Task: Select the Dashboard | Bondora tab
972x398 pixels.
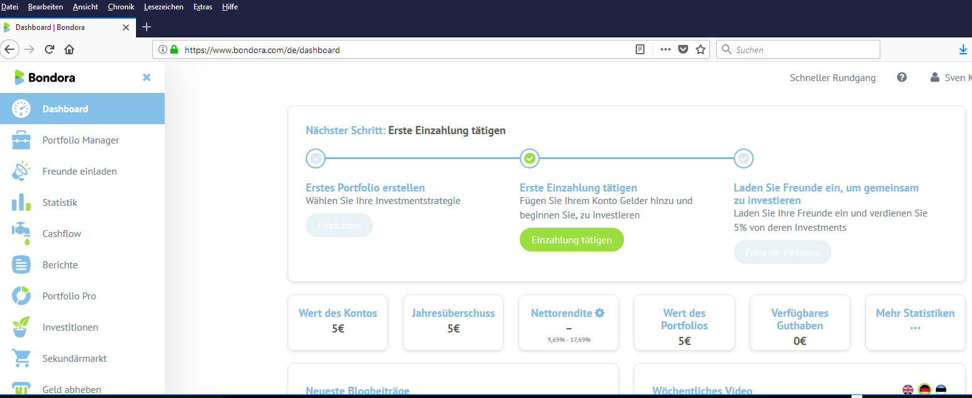Action: point(67,27)
